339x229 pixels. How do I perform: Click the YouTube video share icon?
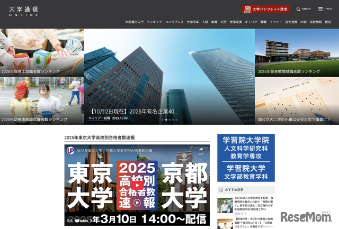click(201, 150)
